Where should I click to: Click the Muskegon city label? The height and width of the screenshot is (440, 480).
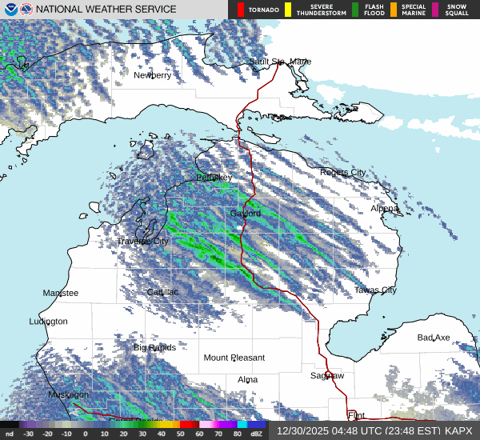pyautogui.click(x=68, y=394)
